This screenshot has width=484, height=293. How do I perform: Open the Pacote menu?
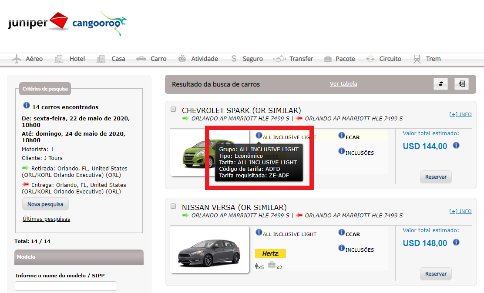pyautogui.click(x=339, y=59)
